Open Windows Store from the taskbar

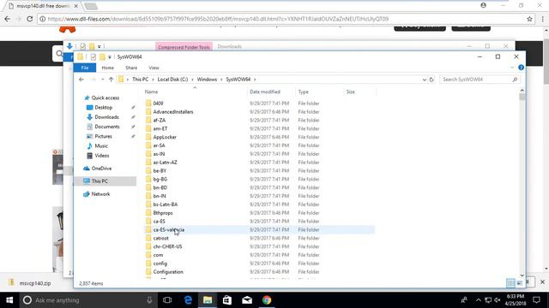[x=227, y=300]
